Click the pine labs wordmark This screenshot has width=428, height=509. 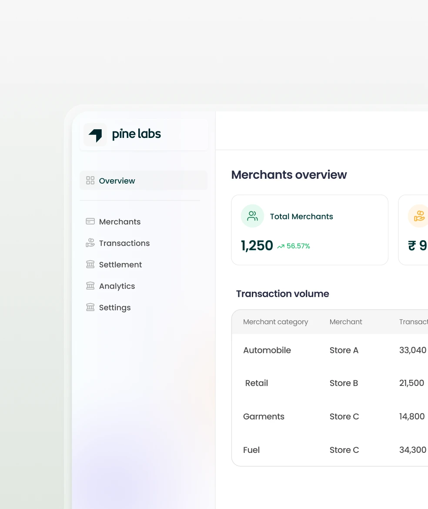tap(136, 134)
